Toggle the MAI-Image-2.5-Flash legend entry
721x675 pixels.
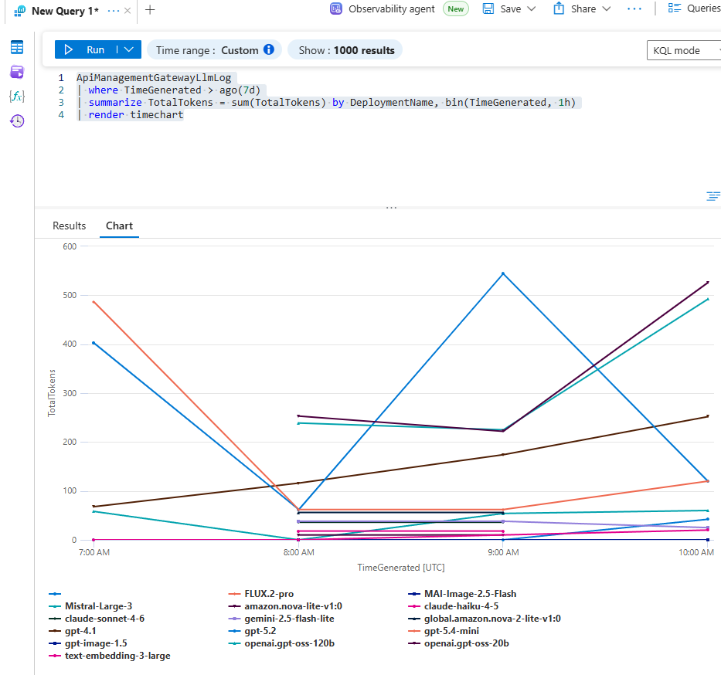(x=462, y=594)
